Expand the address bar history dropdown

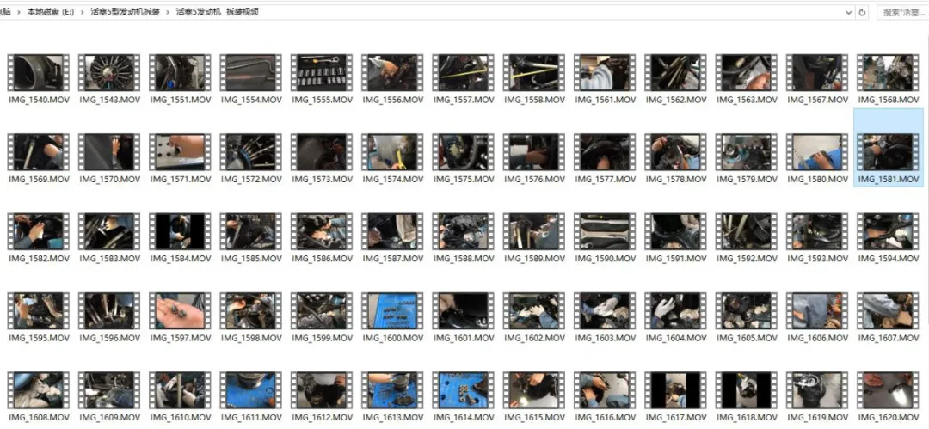(x=849, y=12)
